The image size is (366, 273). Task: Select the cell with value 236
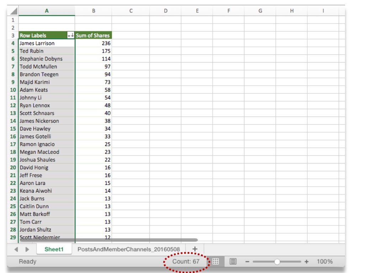point(93,43)
